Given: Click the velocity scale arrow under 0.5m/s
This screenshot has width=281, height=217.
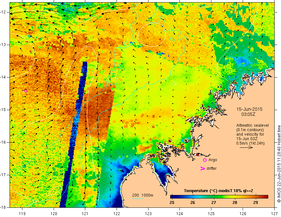Looking at the screenshot, I should (x=246, y=147).
